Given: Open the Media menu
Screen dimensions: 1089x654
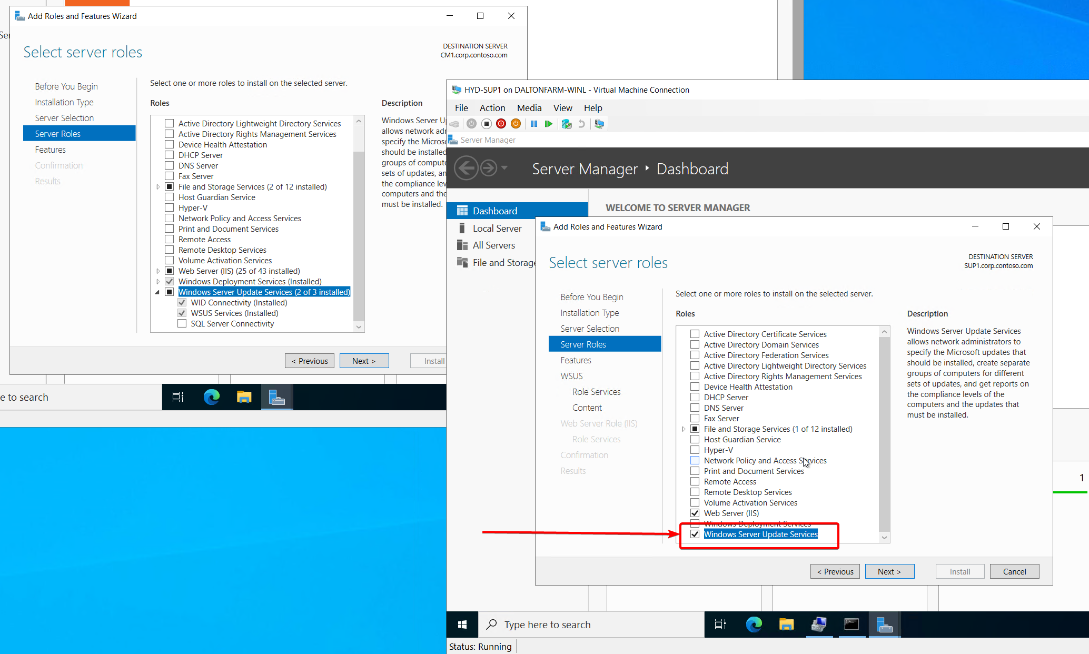Looking at the screenshot, I should tap(529, 107).
